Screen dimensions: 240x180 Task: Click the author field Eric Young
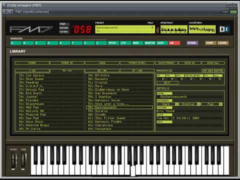pos(189,111)
